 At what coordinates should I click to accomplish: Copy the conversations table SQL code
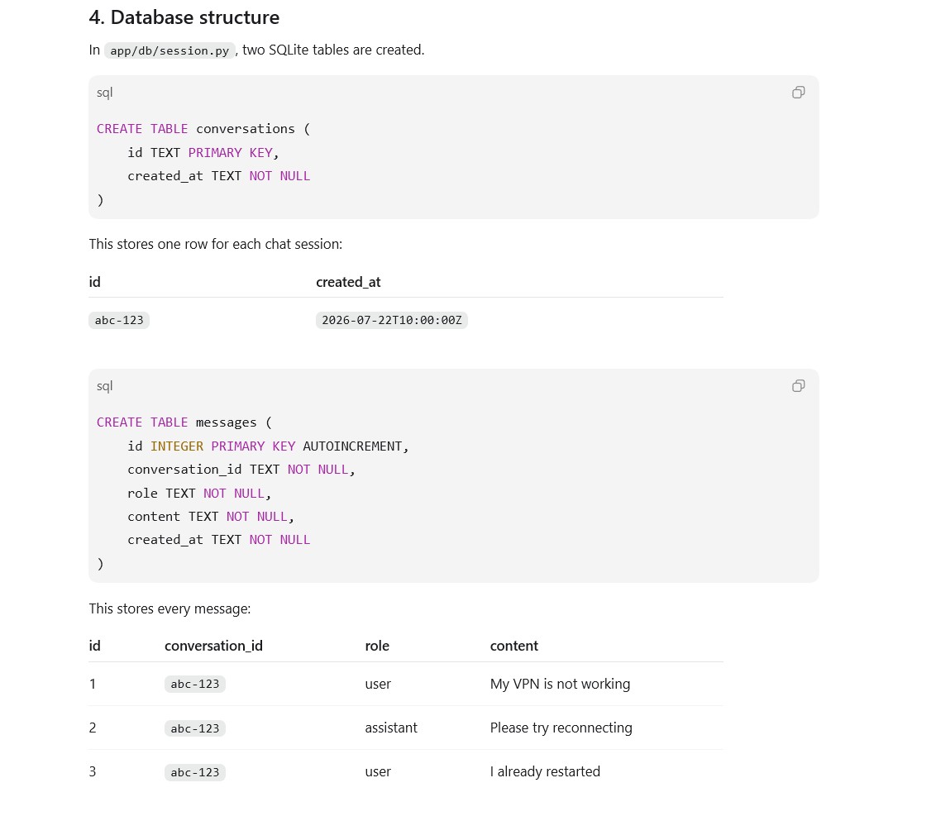coord(798,93)
